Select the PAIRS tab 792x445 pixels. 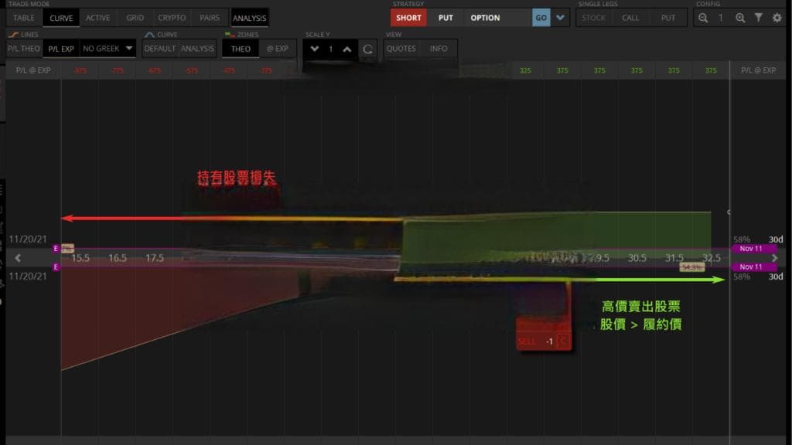pos(210,18)
